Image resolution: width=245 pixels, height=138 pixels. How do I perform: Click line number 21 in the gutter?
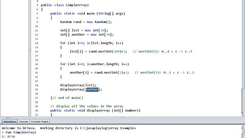36,72
